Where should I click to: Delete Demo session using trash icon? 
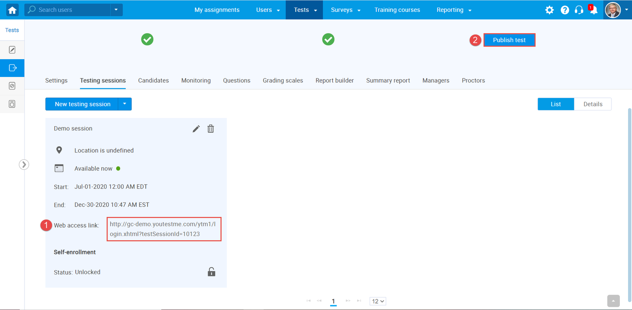[x=211, y=129]
